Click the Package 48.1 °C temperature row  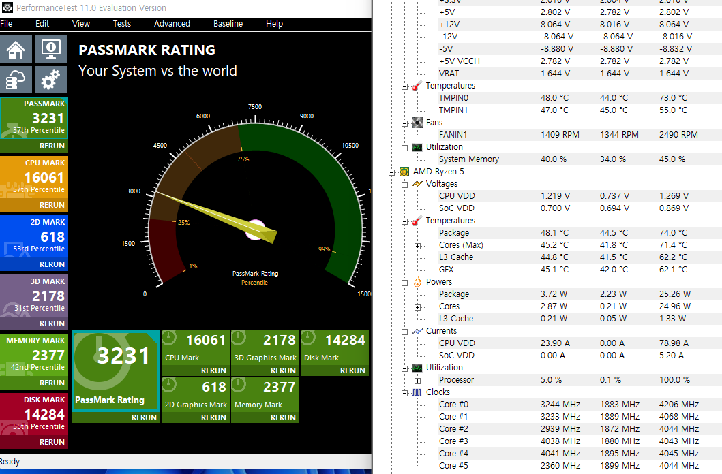580,233
